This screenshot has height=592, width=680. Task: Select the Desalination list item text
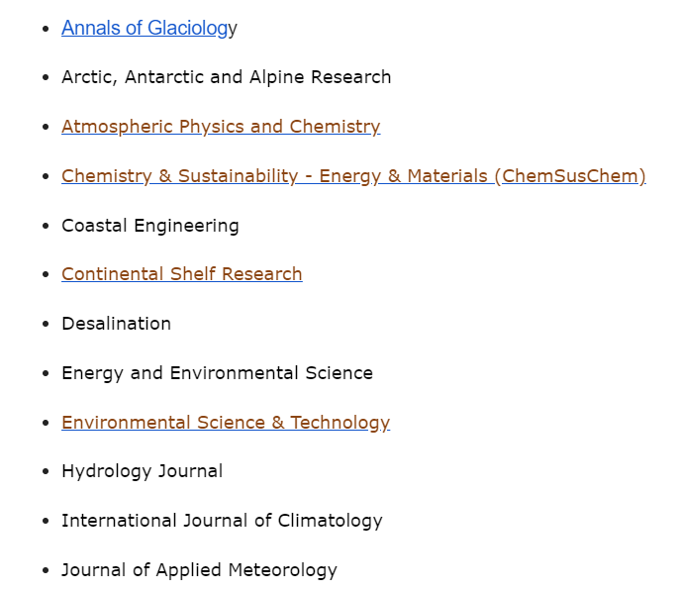(116, 324)
